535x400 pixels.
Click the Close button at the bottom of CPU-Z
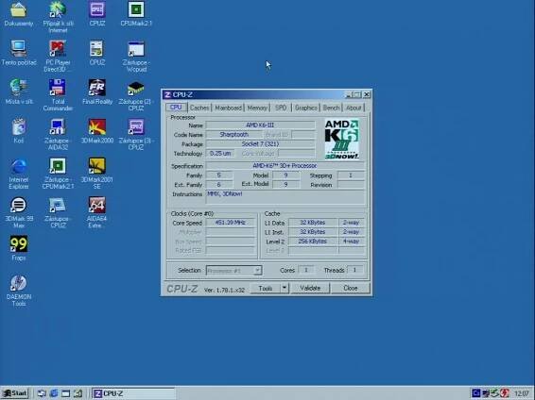351,289
